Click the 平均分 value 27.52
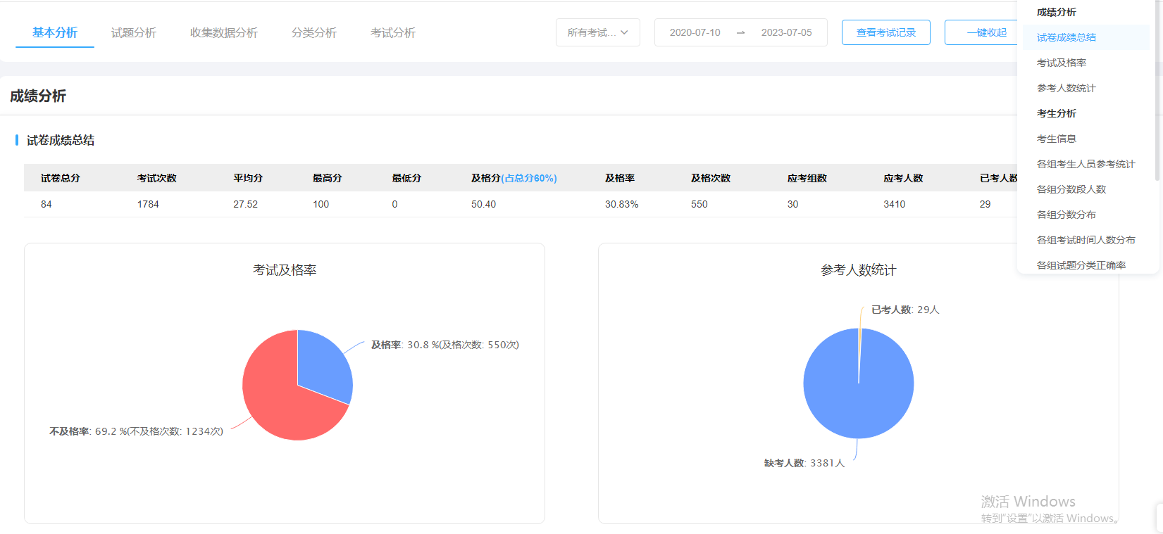The image size is (1163, 534). [x=246, y=204]
